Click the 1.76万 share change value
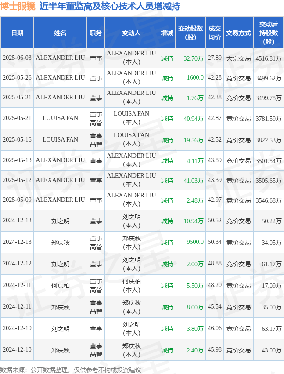Image resolution: width=284 pixels, height=374 pixels. point(195,98)
